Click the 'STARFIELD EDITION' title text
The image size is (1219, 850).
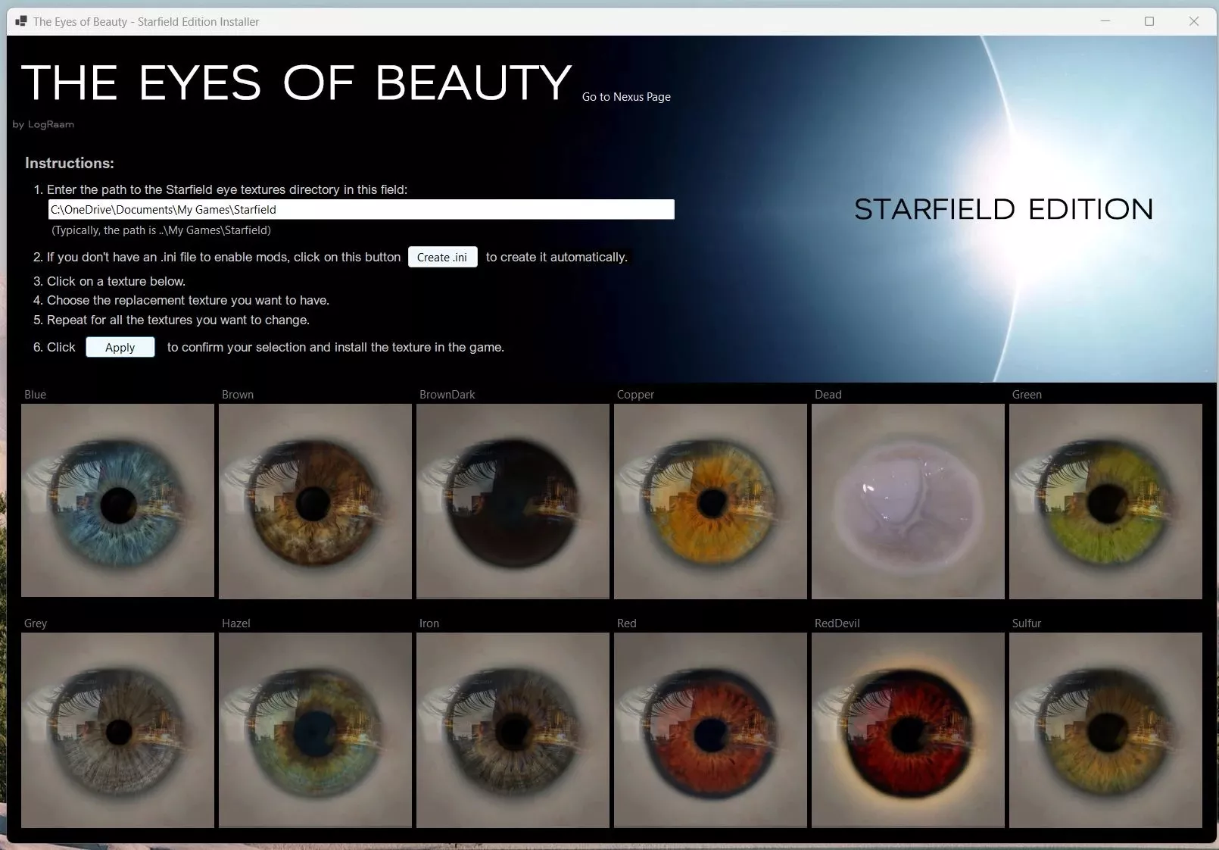[x=1004, y=209]
